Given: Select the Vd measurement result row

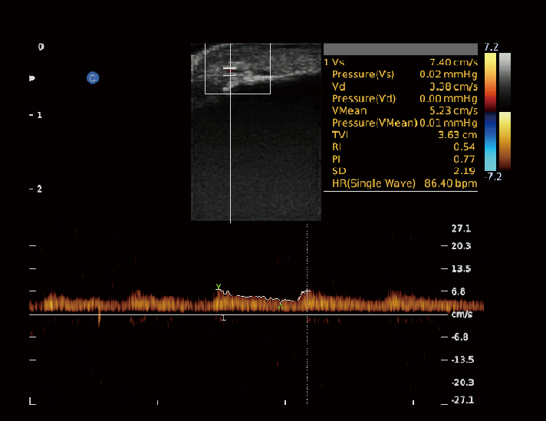Looking at the screenshot, I should [400, 87].
